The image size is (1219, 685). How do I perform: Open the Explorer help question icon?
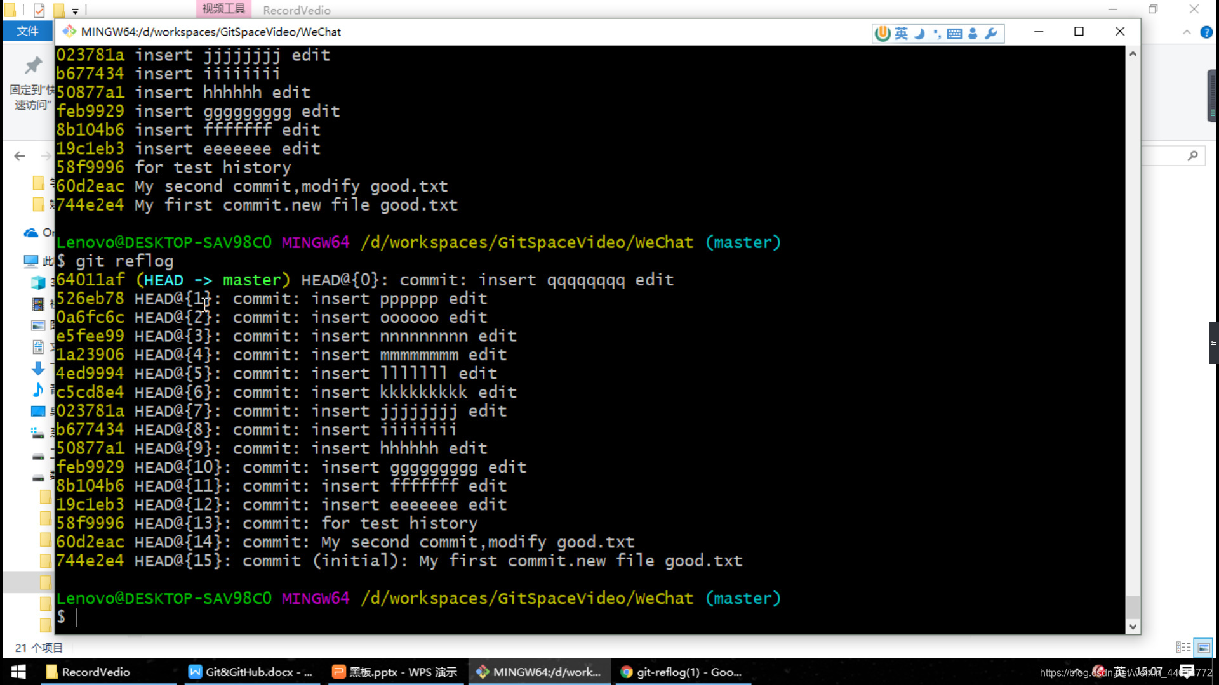tap(1206, 32)
